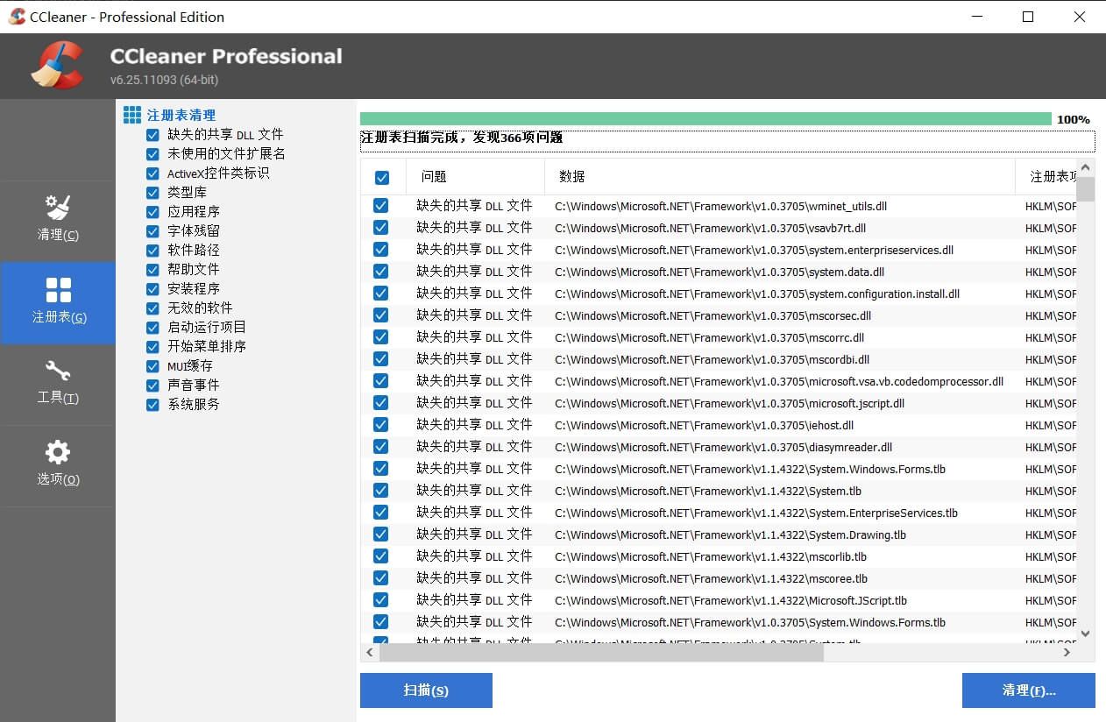This screenshot has width=1106, height=722.
Task: Select the microsoft.jscript.dll path entry
Action: (x=729, y=404)
